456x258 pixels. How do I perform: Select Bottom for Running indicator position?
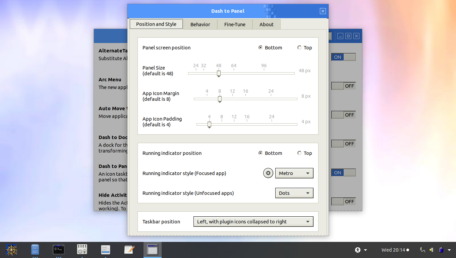click(x=270, y=153)
